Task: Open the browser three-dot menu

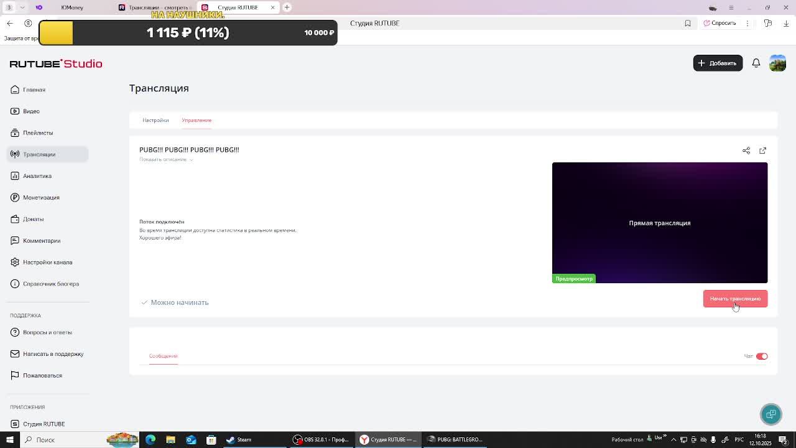Action: click(x=747, y=23)
